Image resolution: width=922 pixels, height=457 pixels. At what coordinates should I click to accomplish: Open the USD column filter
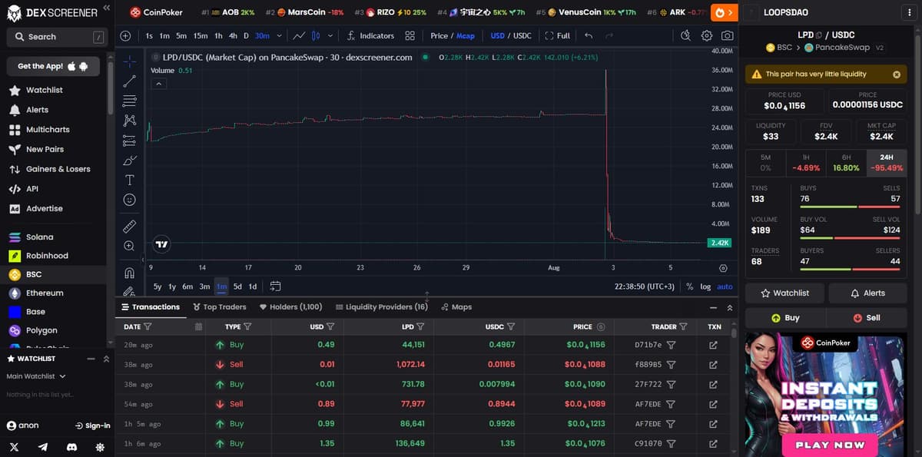point(330,326)
